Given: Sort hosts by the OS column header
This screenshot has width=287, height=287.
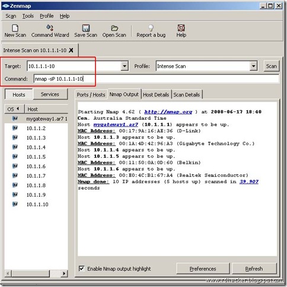Looking at the screenshot, I should coord(14,109).
